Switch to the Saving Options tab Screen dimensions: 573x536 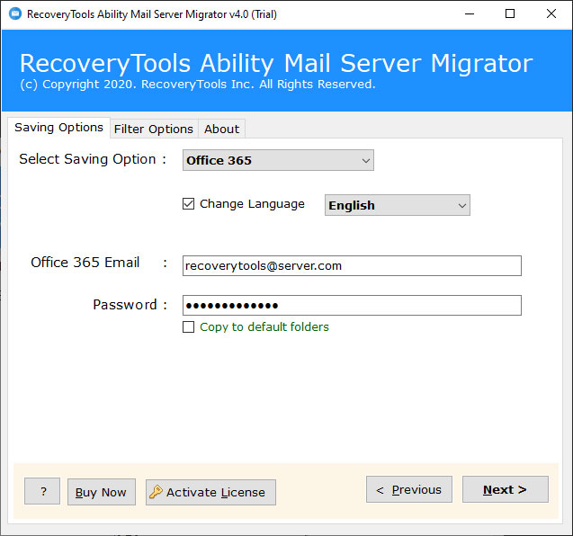tap(58, 128)
